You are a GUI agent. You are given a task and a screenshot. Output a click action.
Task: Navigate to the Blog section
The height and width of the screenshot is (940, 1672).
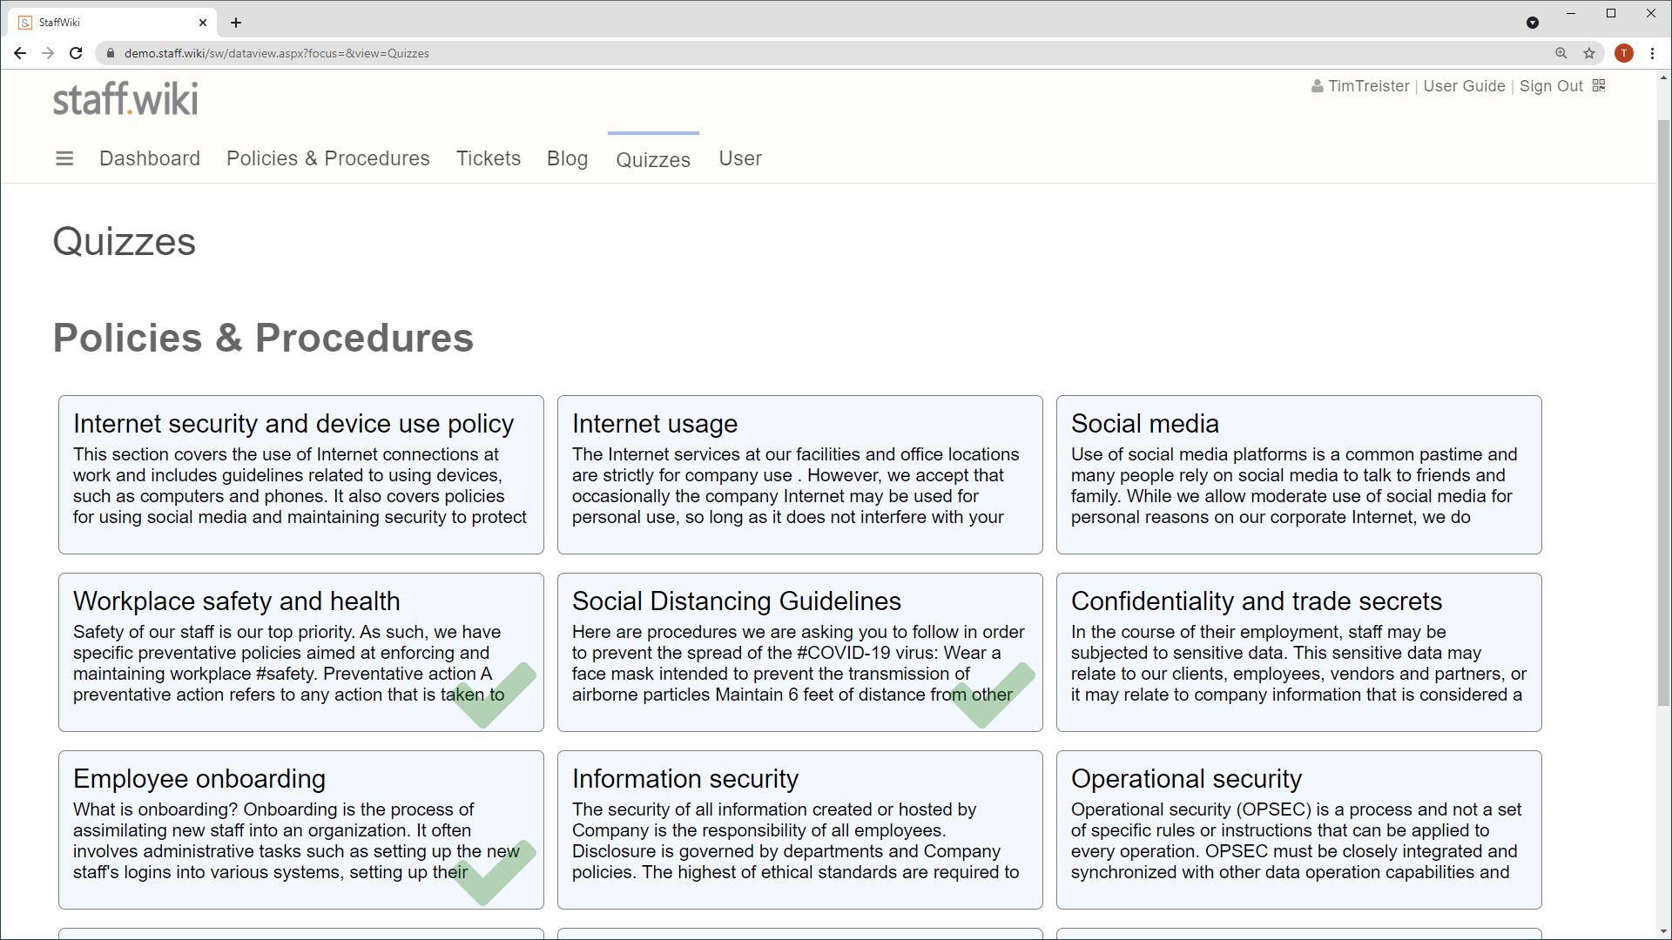[x=568, y=158]
